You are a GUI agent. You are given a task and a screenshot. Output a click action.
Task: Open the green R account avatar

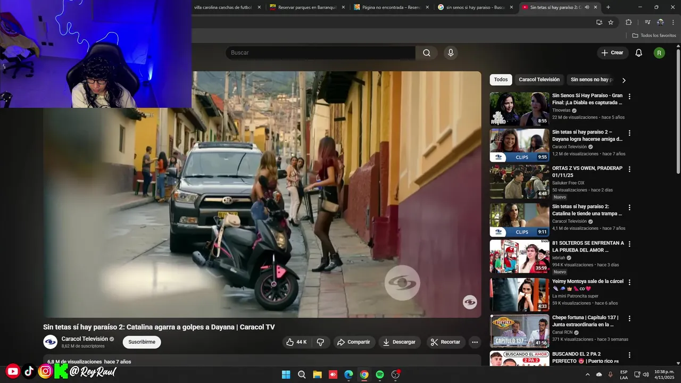click(x=659, y=53)
